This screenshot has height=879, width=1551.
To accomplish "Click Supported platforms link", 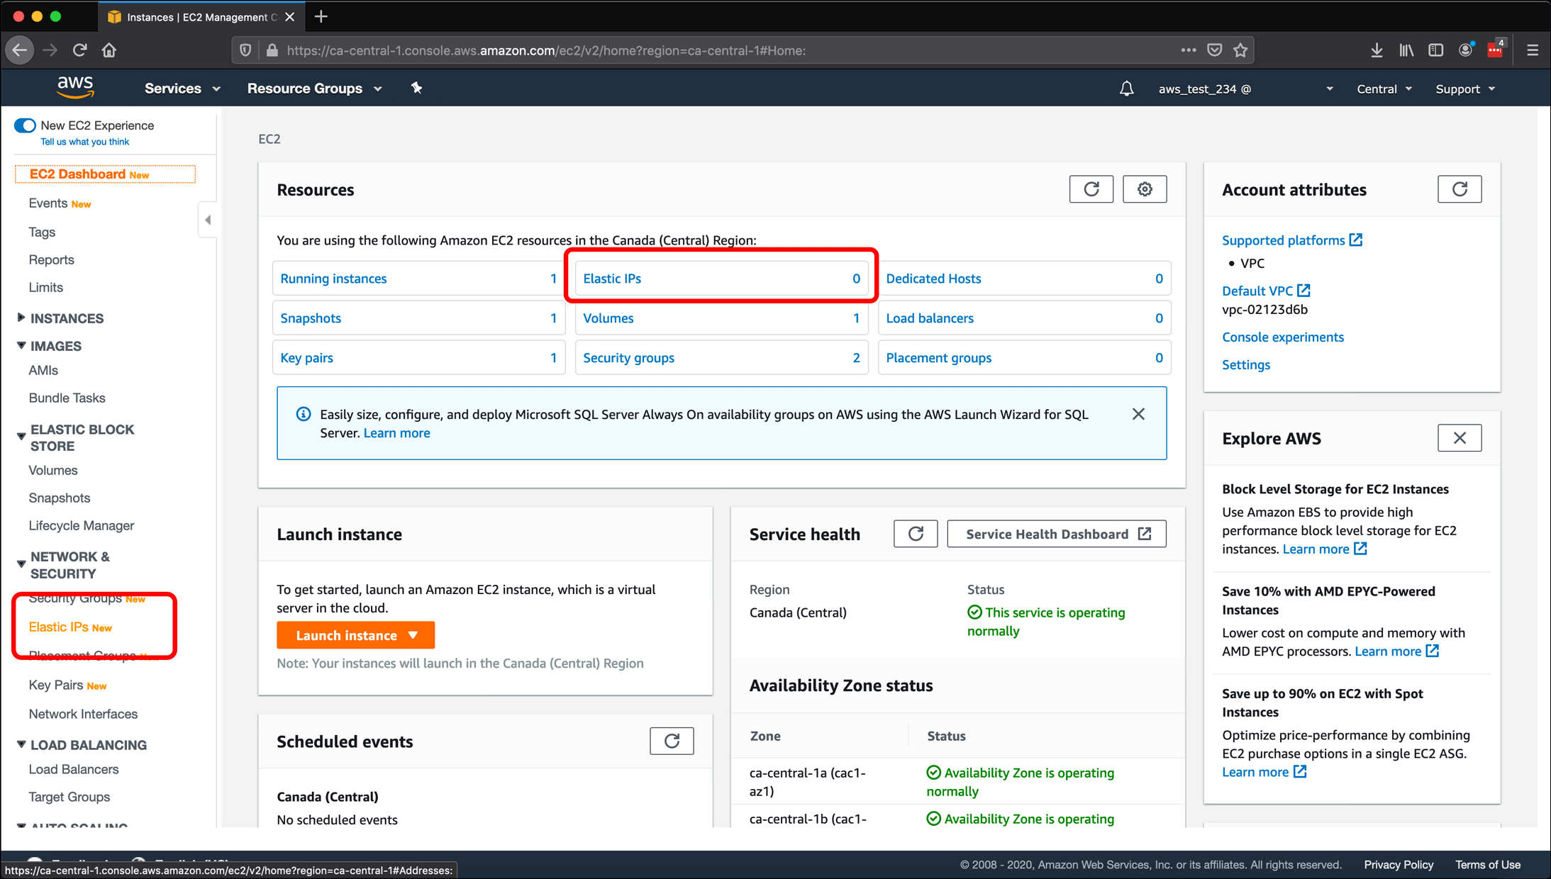I will [1291, 240].
